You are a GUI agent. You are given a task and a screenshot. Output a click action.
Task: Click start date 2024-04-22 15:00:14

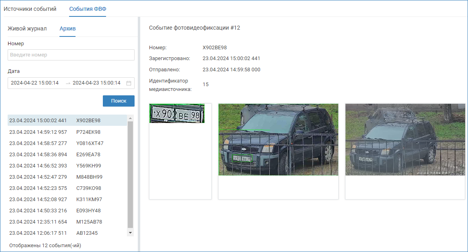coord(35,83)
